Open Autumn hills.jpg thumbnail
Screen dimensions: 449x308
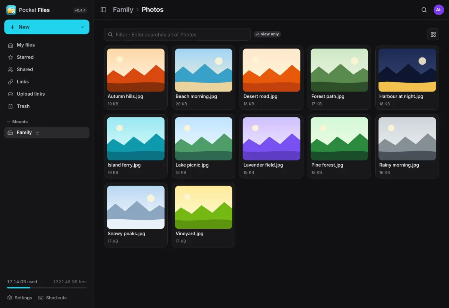(x=136, y=70)
